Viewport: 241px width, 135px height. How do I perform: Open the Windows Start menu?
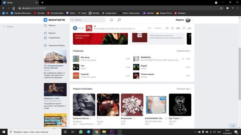click(4, 132)
